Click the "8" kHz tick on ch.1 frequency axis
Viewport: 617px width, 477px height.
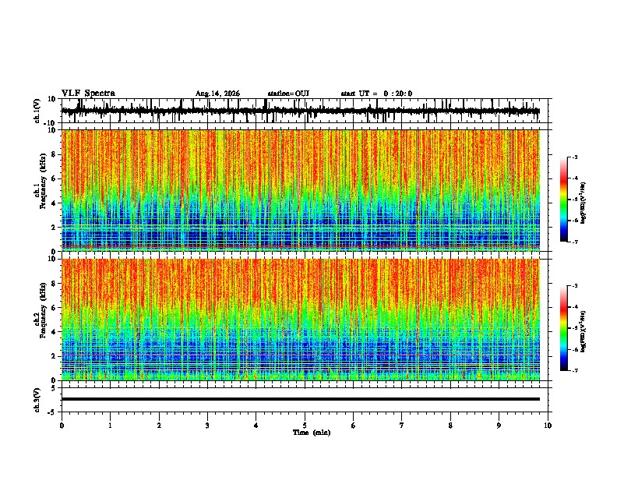[55, 154]
